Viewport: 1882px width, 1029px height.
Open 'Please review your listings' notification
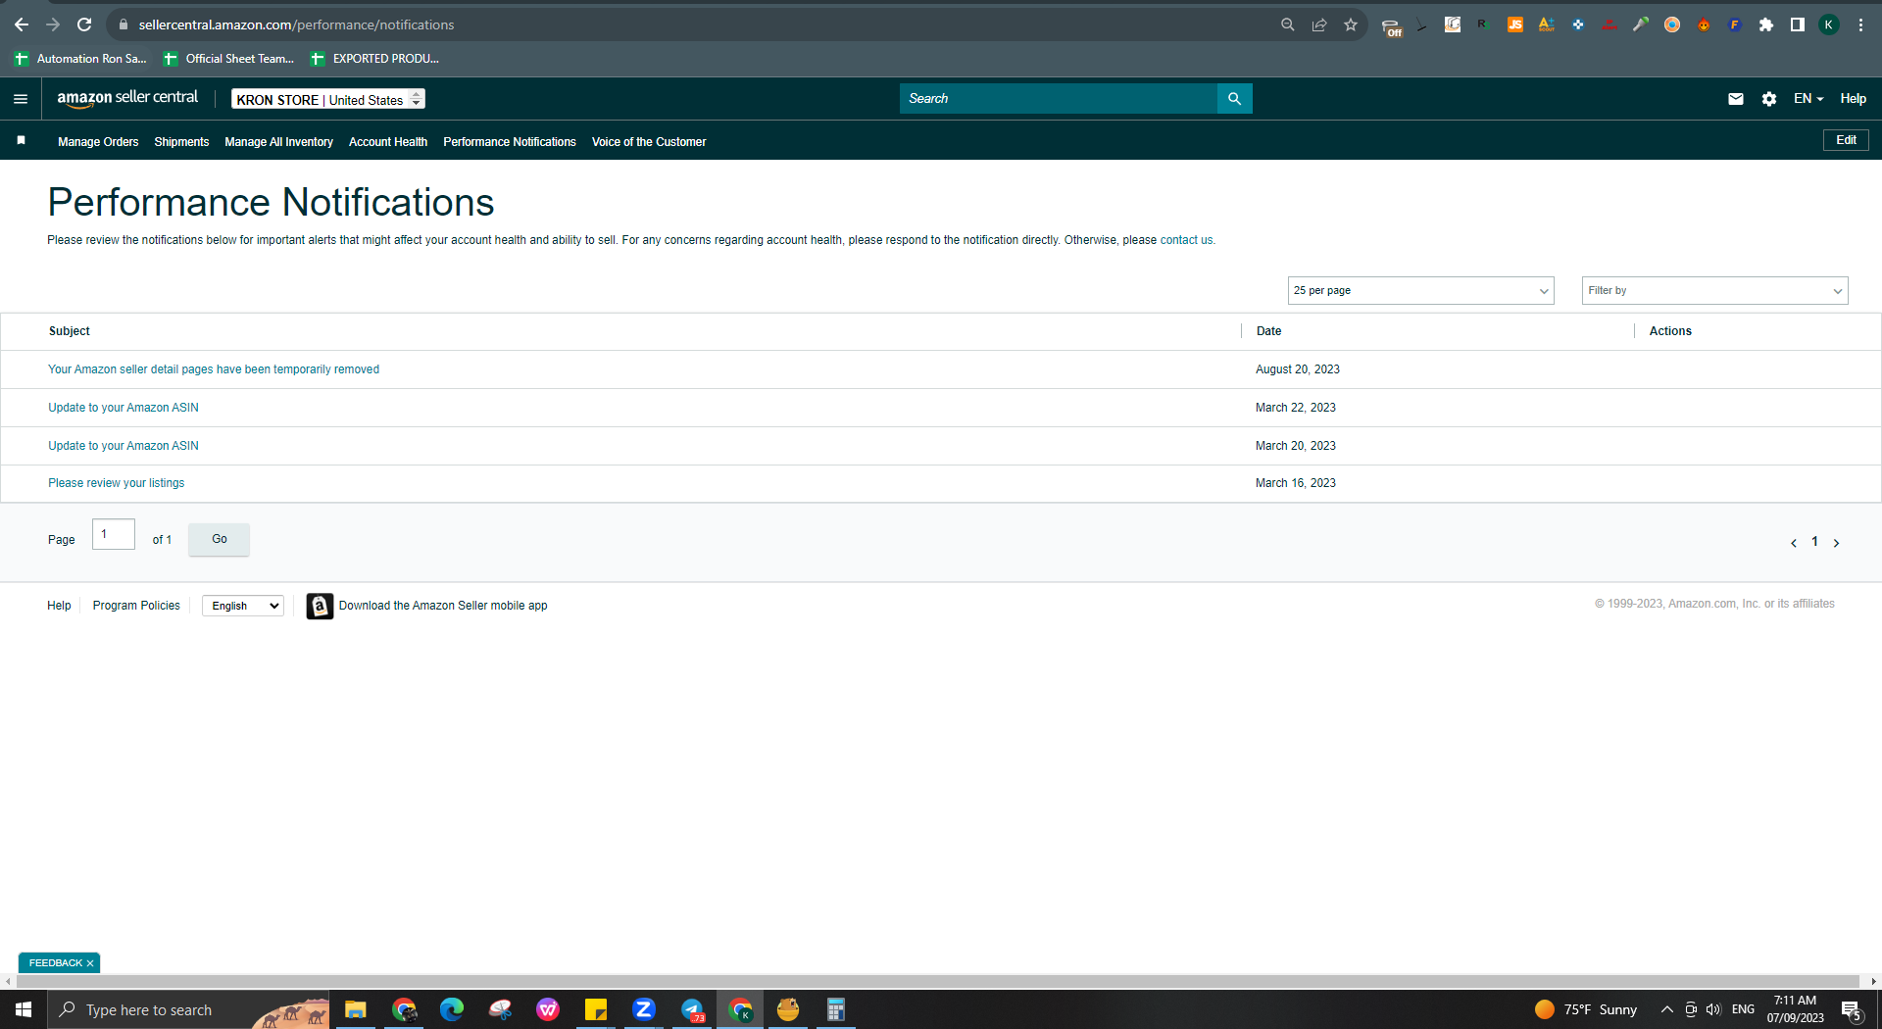[117, 483]
